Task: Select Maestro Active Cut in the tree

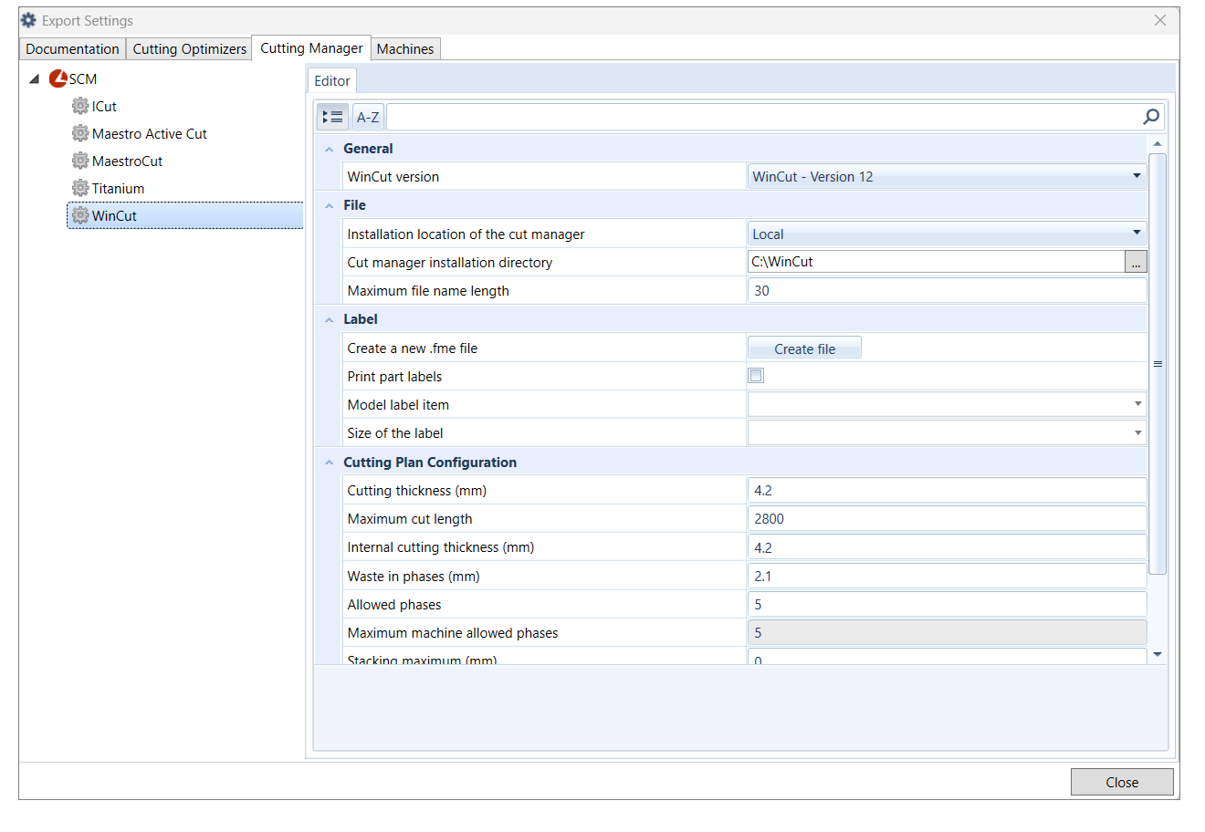Action: point(150,133)
